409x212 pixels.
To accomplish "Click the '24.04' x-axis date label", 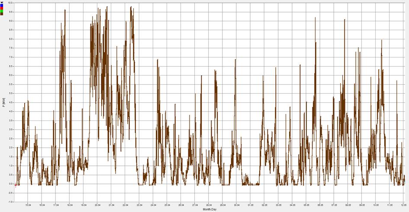I will [x=153, y=205].
